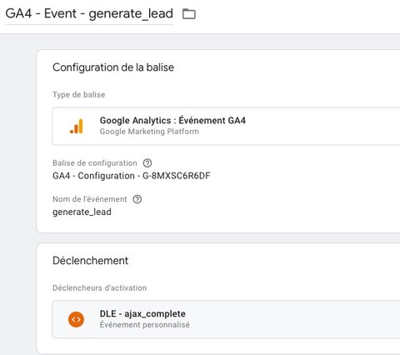The width and height of the screenshot is (400, 355).
Task: Click the Nom de l'événement label
Action: (x=90, y=199)
